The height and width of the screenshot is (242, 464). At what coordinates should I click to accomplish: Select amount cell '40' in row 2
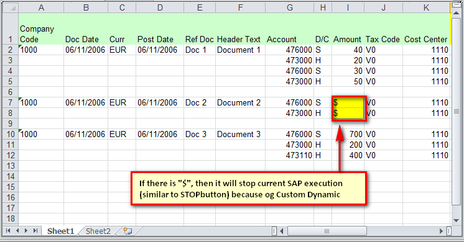coord(348,50)
